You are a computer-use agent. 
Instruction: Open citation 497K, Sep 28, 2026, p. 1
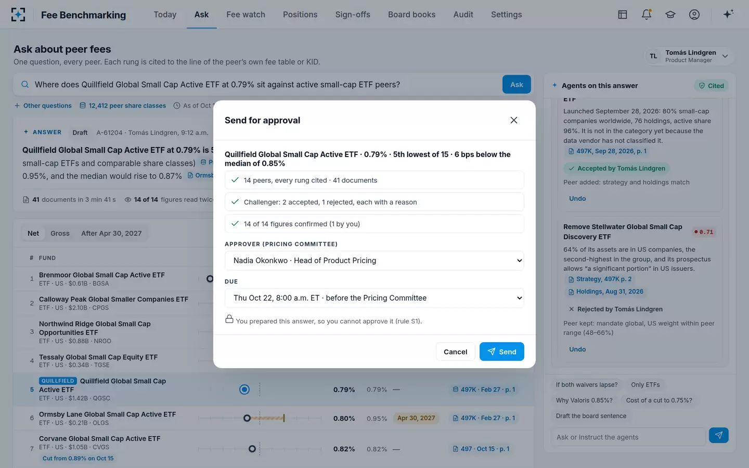click(x=608, y=151)
